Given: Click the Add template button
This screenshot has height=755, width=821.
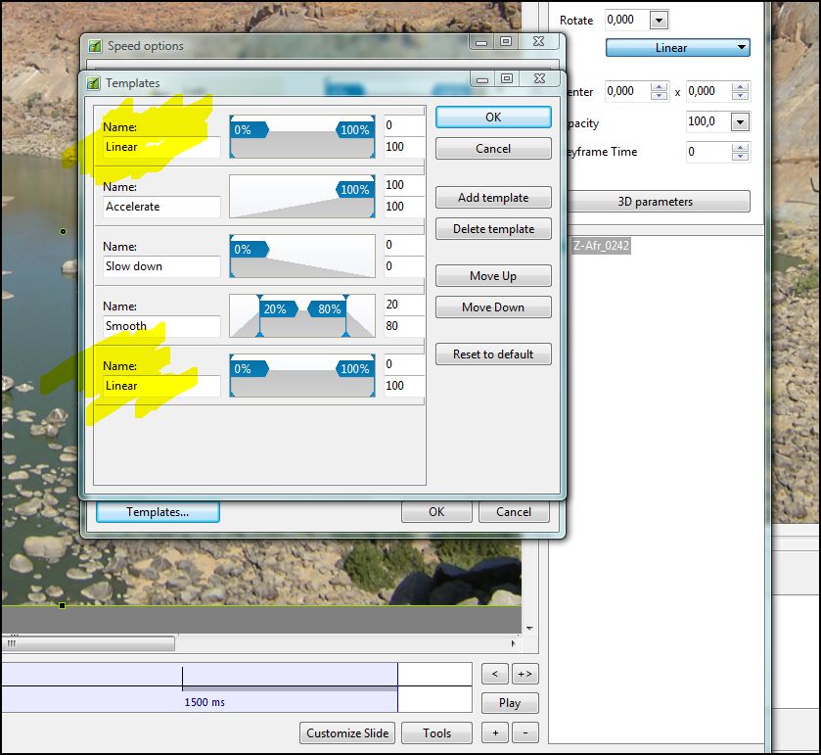Looking at the screenshot, I should point(493,198).
